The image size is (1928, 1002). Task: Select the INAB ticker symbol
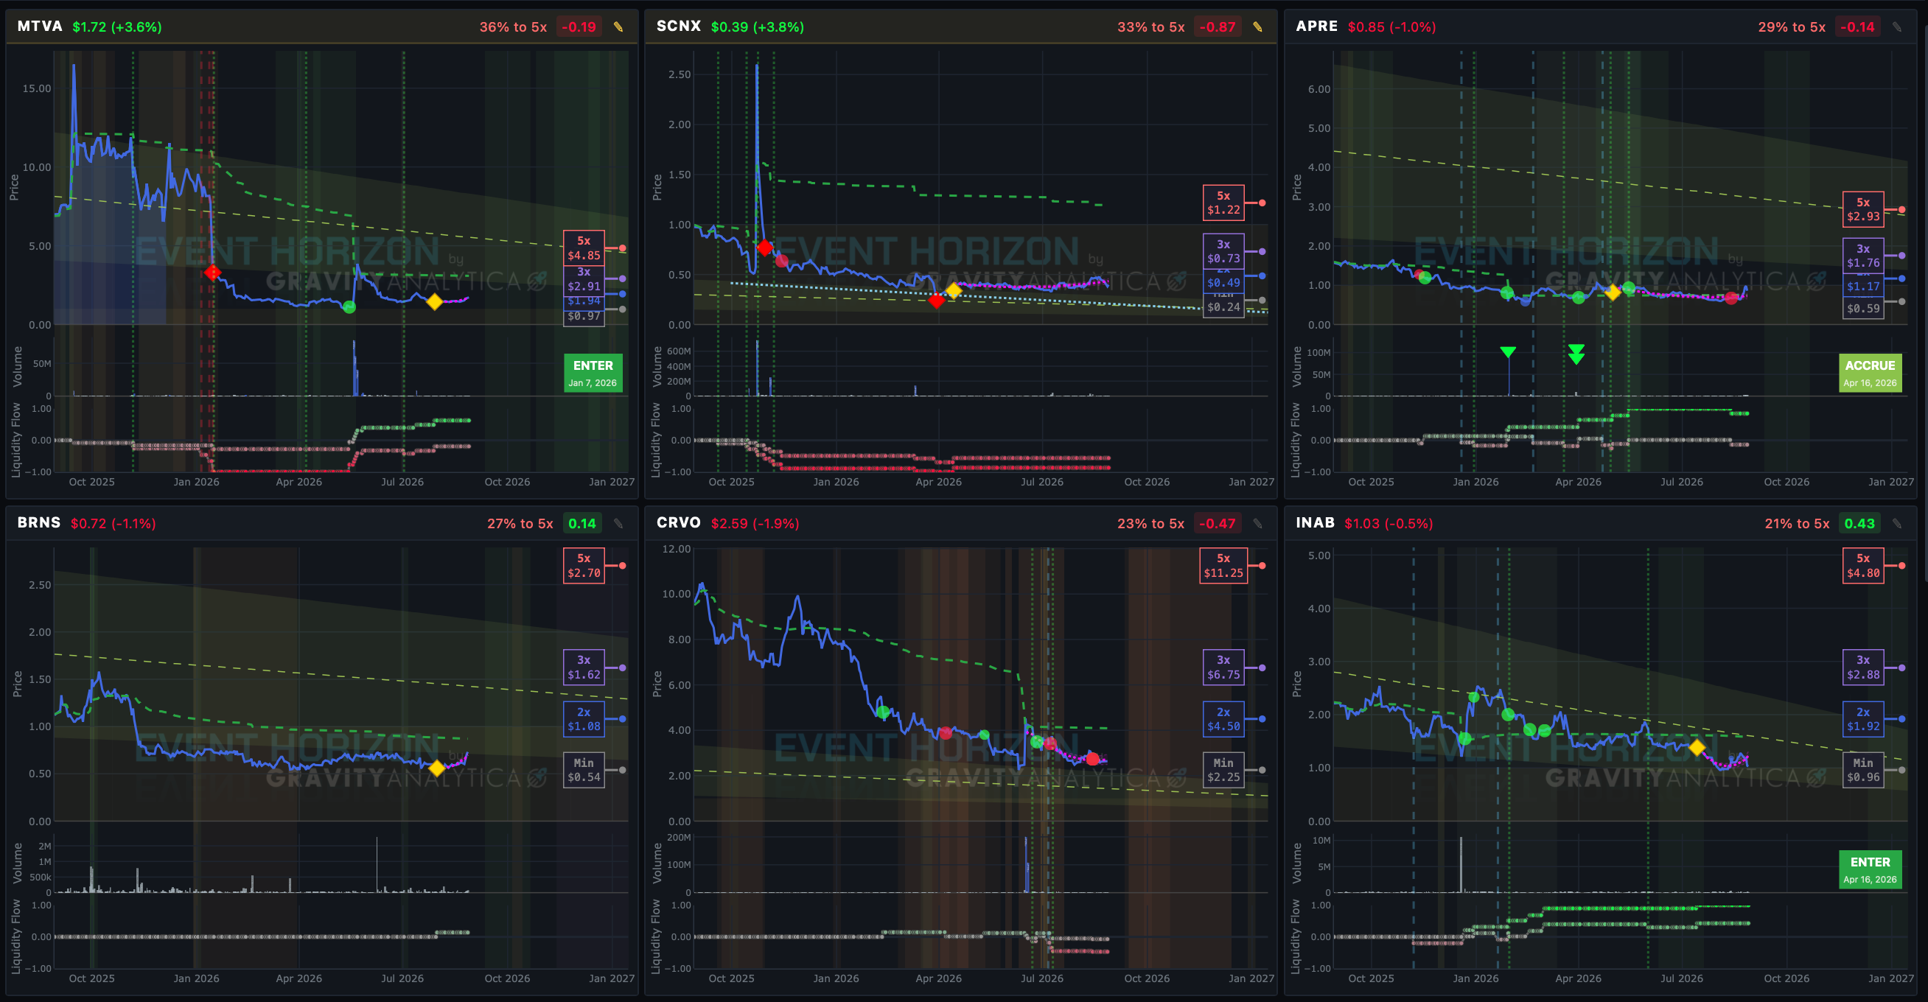click(x=1315, y=522)
